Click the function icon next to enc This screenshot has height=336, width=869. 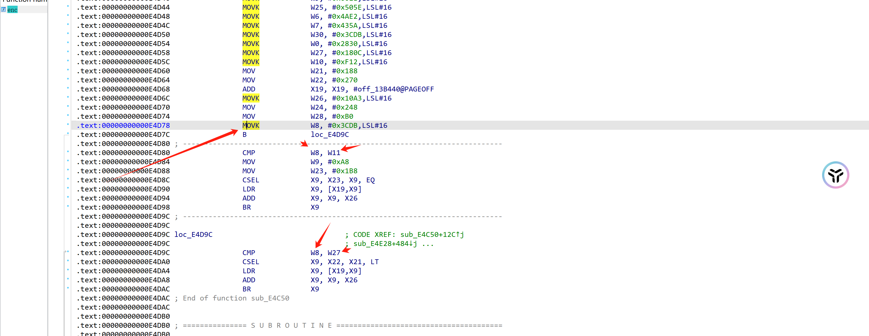[3, 9]
